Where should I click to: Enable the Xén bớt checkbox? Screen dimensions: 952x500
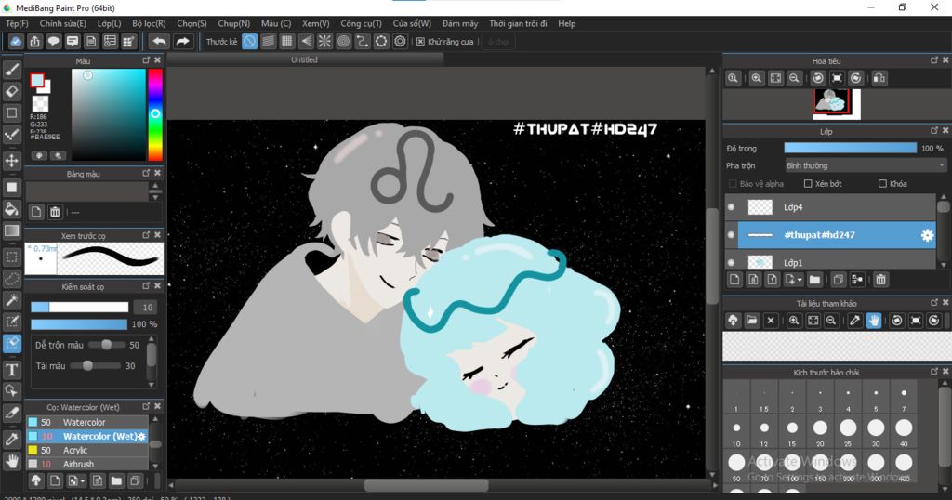[808, 183]
